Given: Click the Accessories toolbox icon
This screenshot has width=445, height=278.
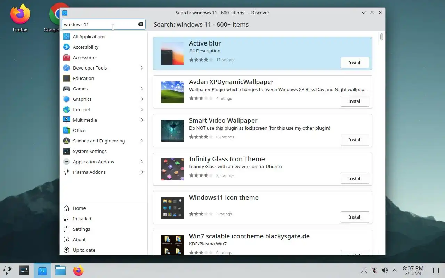Looking at the screenshot, I should click(x=66, y=57).
